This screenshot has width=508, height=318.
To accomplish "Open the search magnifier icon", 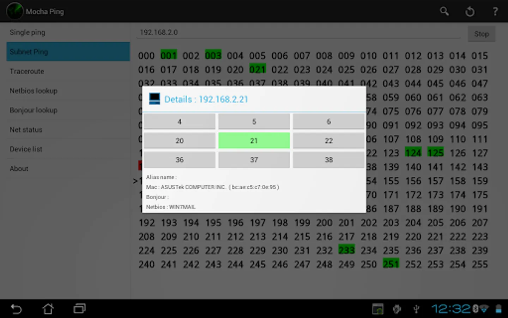I will pos(444,11).
